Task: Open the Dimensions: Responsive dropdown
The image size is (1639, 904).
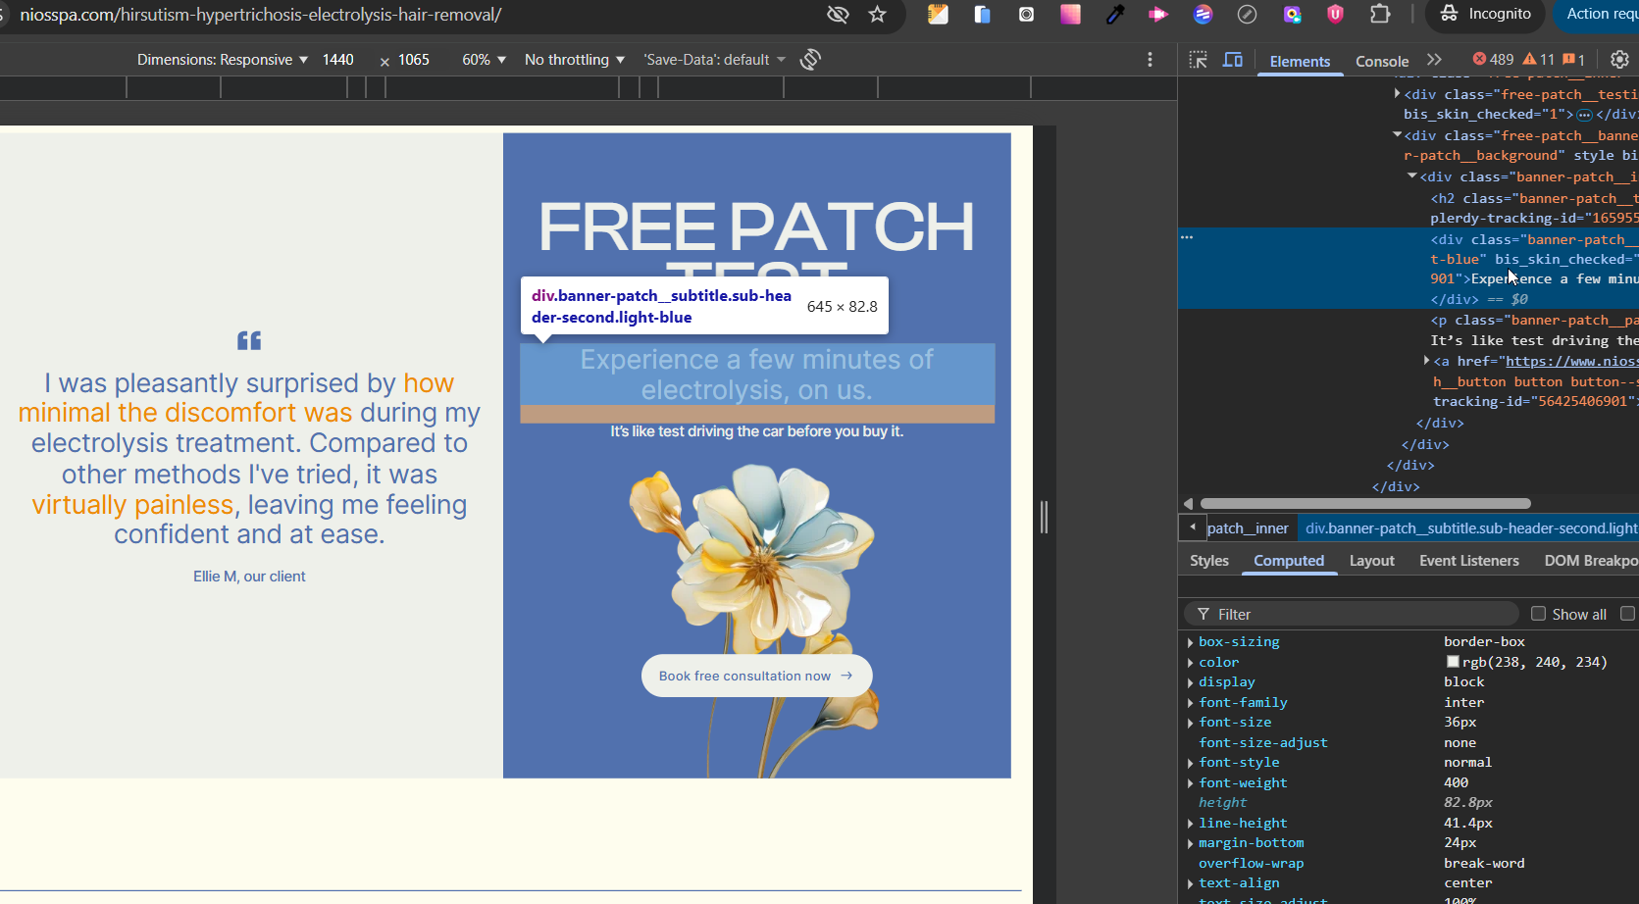Action: pyautogui.click(x=223, y=60)
